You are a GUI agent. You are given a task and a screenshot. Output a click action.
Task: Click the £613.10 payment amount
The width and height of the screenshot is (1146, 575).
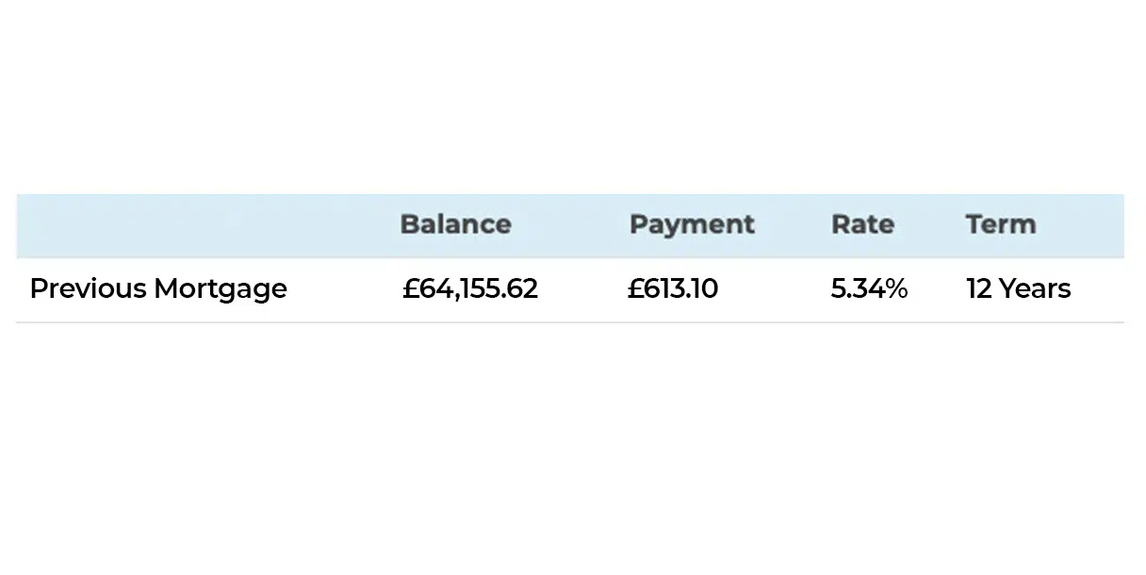point(673,288)
